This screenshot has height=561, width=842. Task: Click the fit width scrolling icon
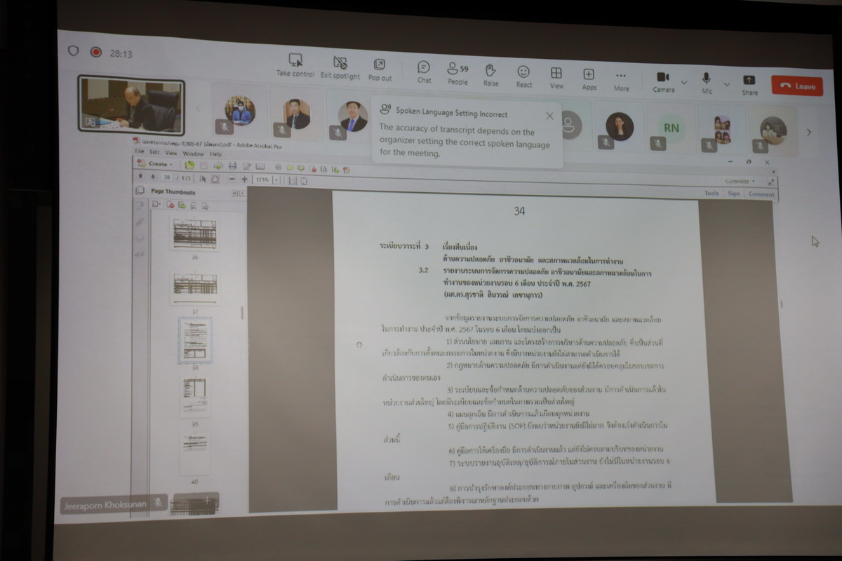click(x=293, y=181)
